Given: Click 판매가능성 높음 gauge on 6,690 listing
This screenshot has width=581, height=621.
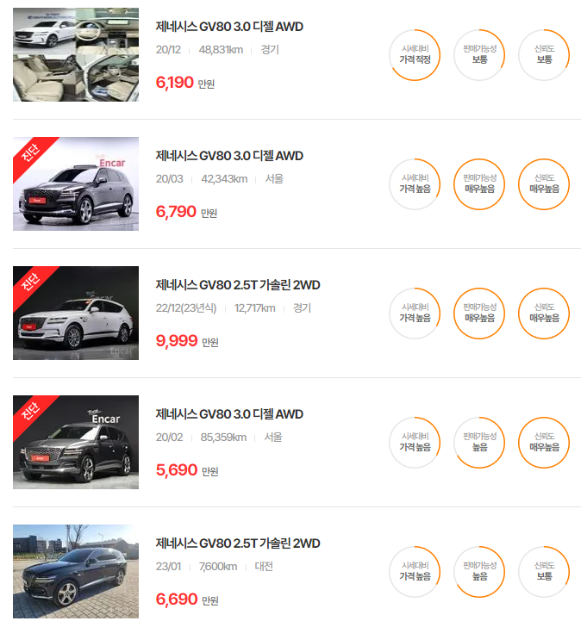Looking at the screenshot, I should (x=479, y=572).
